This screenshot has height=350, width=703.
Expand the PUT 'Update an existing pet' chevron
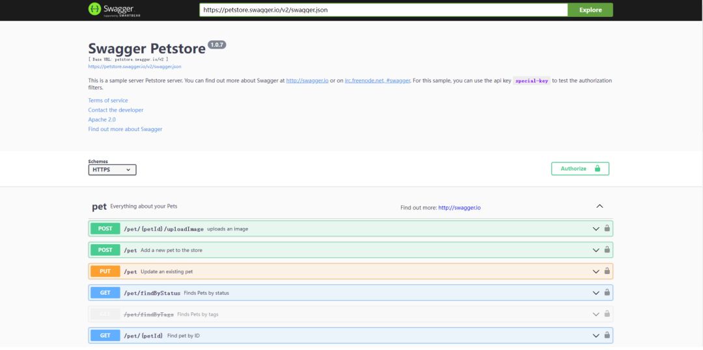click(596, 272)
